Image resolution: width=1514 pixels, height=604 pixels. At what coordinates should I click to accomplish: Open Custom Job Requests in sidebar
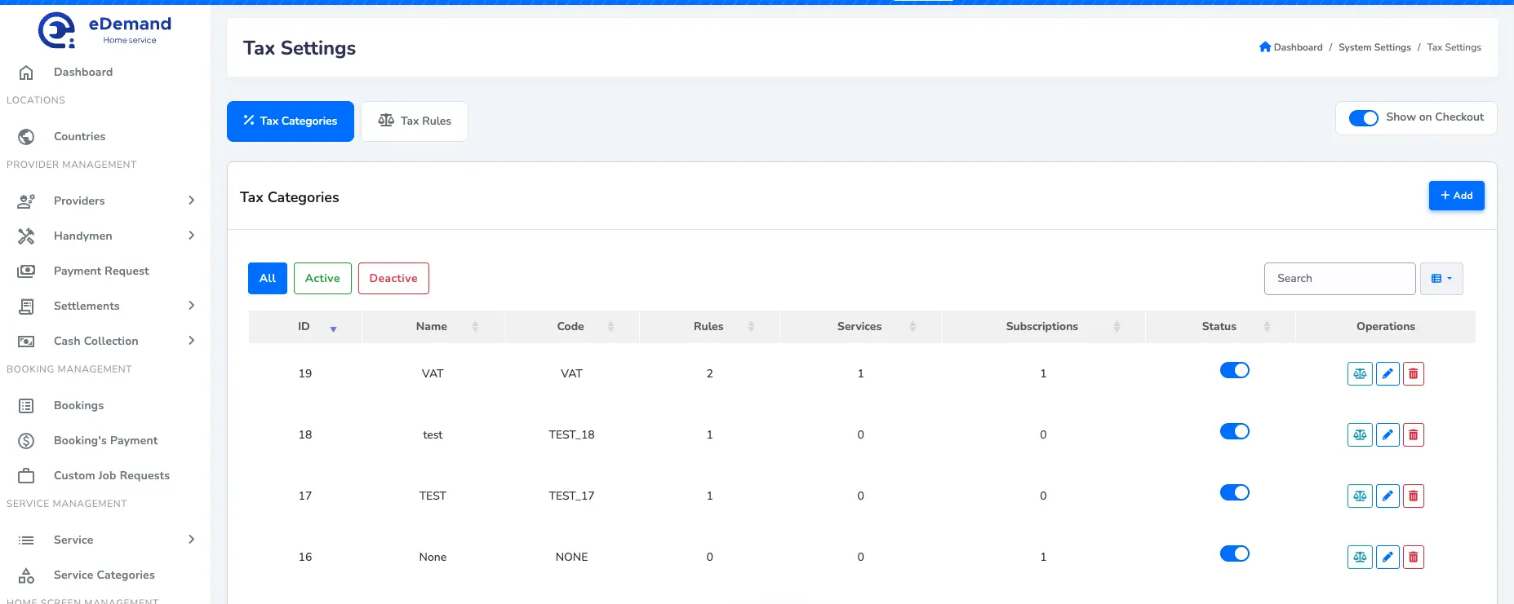[112, 475]
